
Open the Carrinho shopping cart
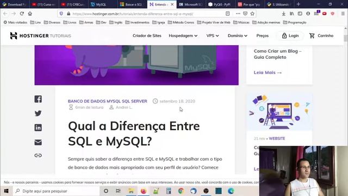(321, 35)
